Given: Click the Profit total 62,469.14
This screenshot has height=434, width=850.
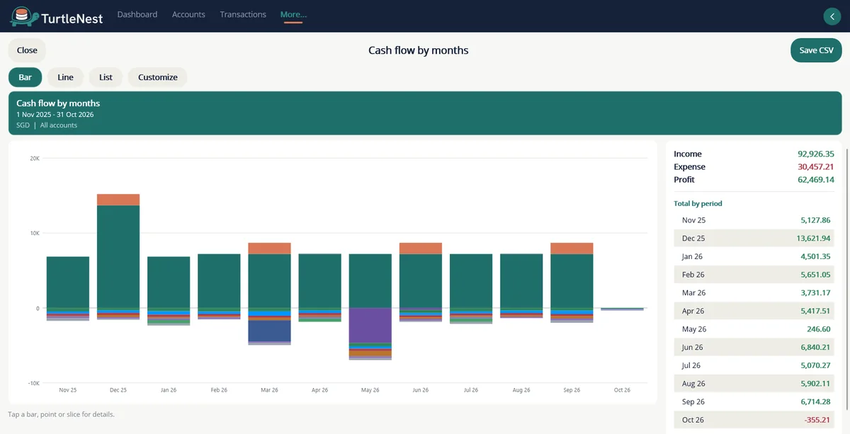Looking at the screenshot, I should point(816,180).
